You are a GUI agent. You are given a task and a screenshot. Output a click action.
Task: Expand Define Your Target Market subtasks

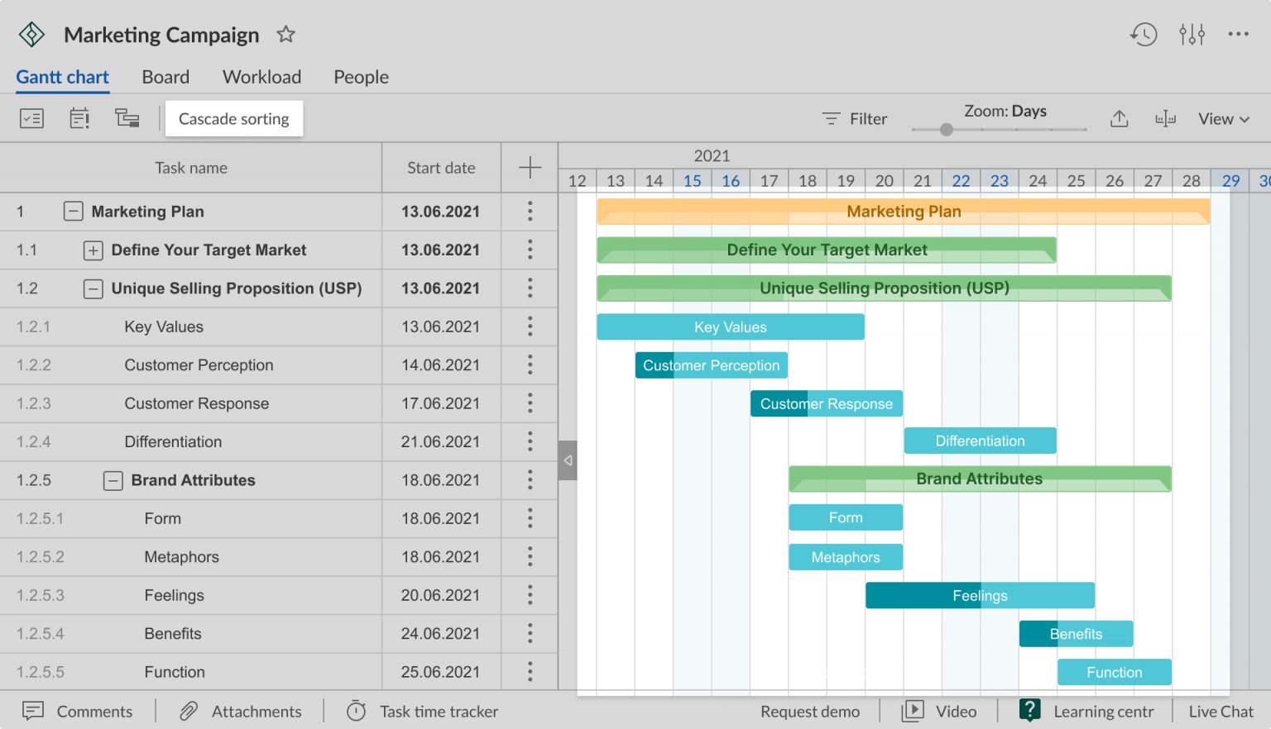click(x=93, y=250)
